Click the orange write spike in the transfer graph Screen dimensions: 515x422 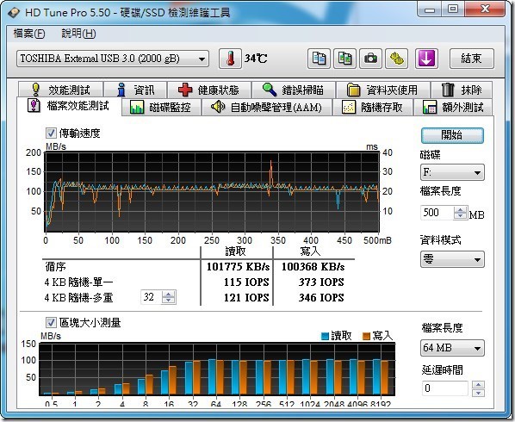[x=271, y=172]
